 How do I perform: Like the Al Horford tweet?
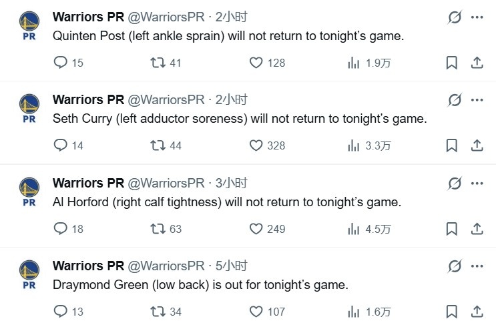(x=256, y=229)
